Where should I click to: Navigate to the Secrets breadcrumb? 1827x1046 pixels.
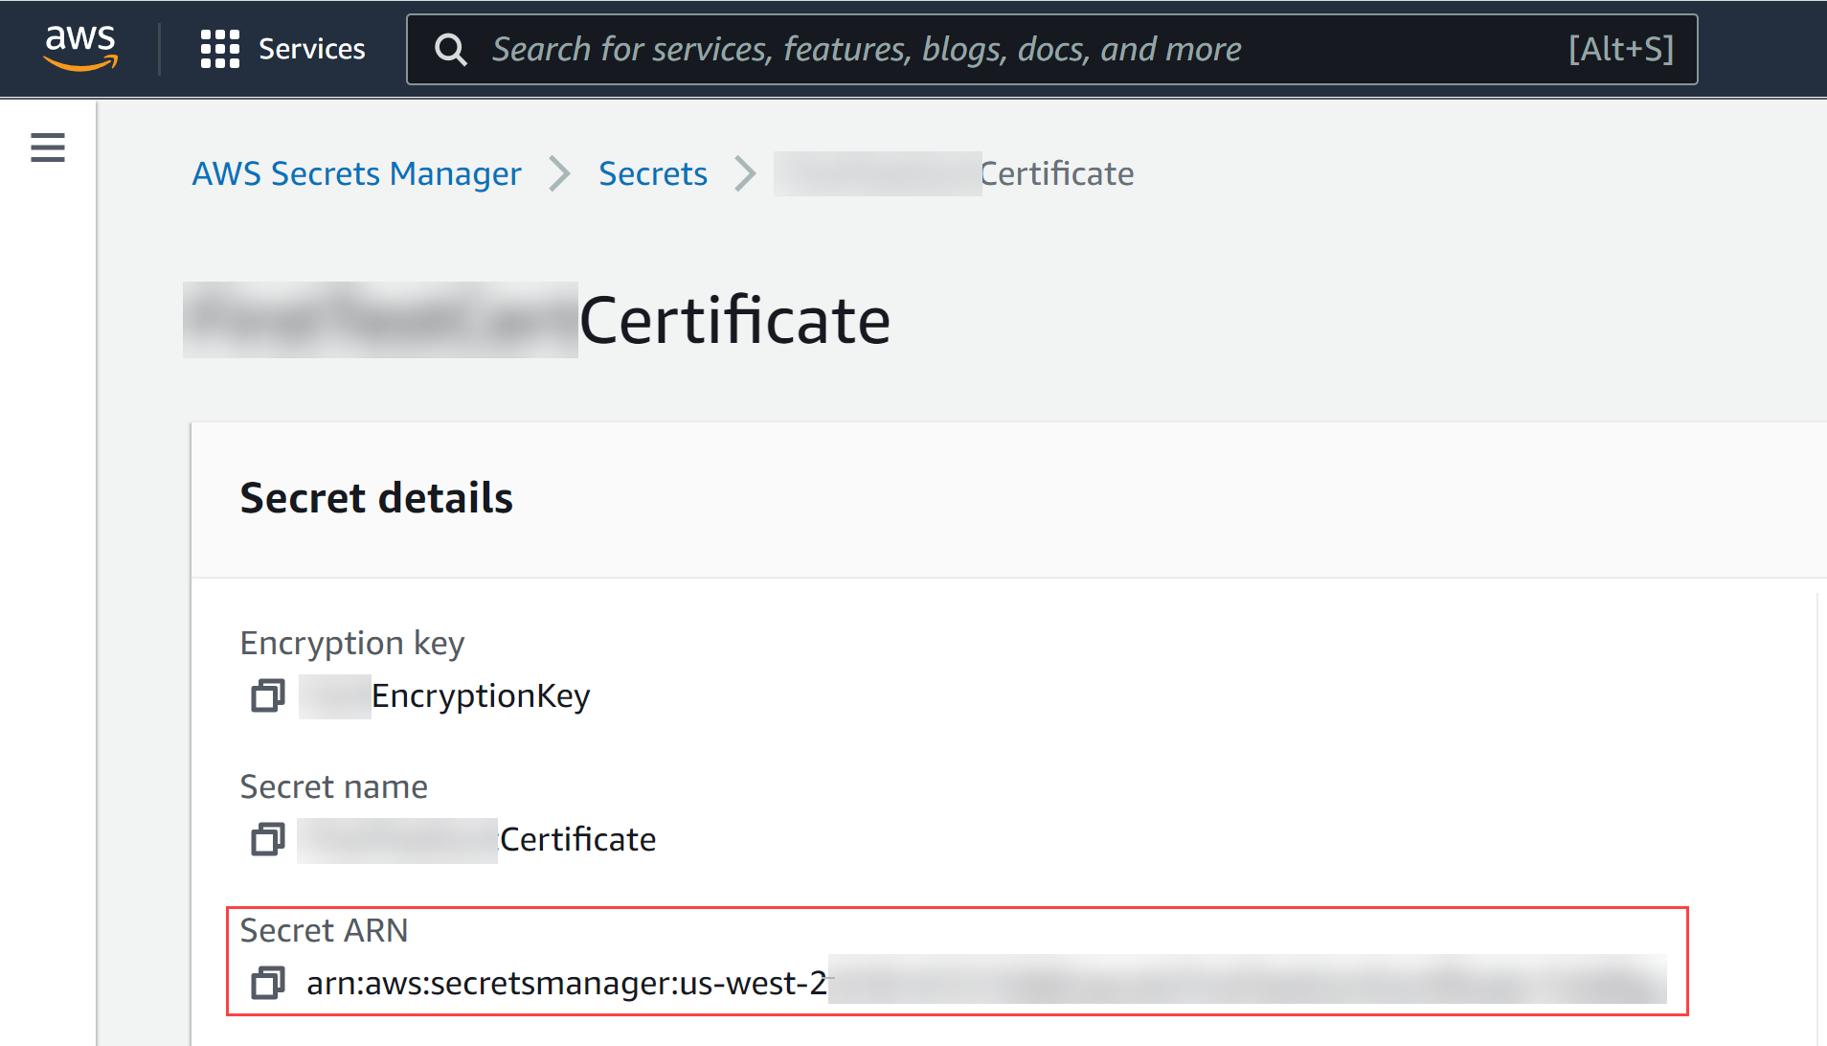pos(652,173)
